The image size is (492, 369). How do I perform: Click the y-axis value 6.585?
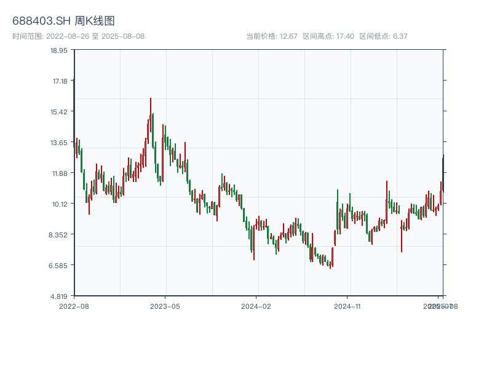point(58,266)
